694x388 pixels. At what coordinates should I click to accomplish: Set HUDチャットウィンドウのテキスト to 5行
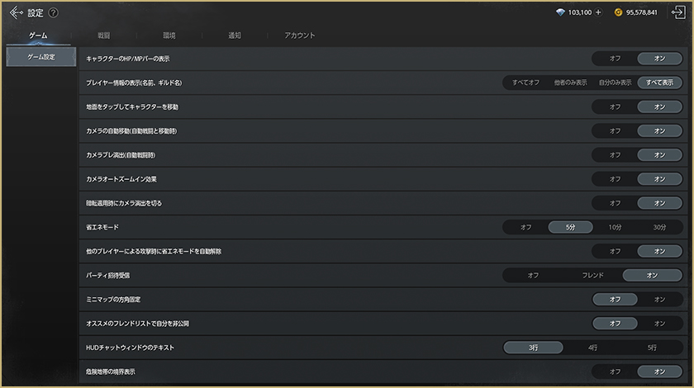click(x=652, y=348)
